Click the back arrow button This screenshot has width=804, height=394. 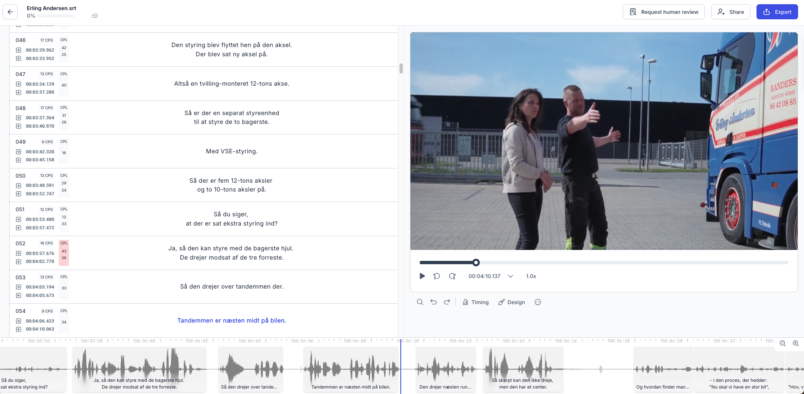coord(10,12)
